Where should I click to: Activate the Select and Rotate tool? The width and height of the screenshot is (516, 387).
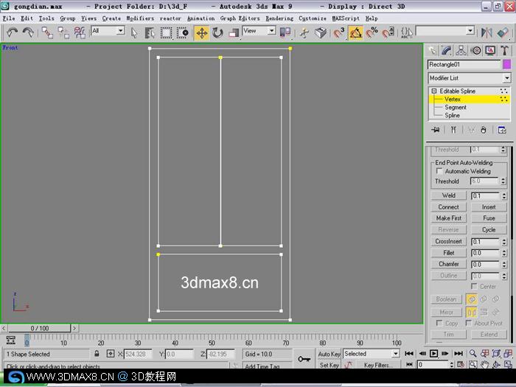pyautogui.click(x=217, y=32)
